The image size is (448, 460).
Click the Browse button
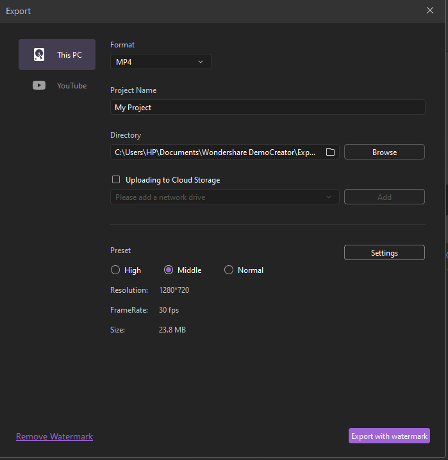385,152
